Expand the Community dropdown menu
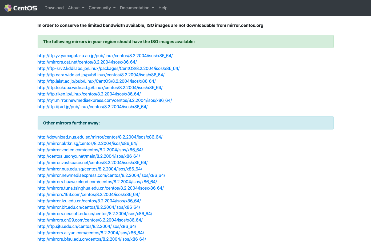 pyautogui.click(x=102, y=8)
